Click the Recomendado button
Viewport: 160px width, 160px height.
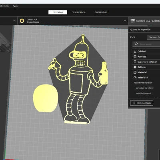pos(142,103)
